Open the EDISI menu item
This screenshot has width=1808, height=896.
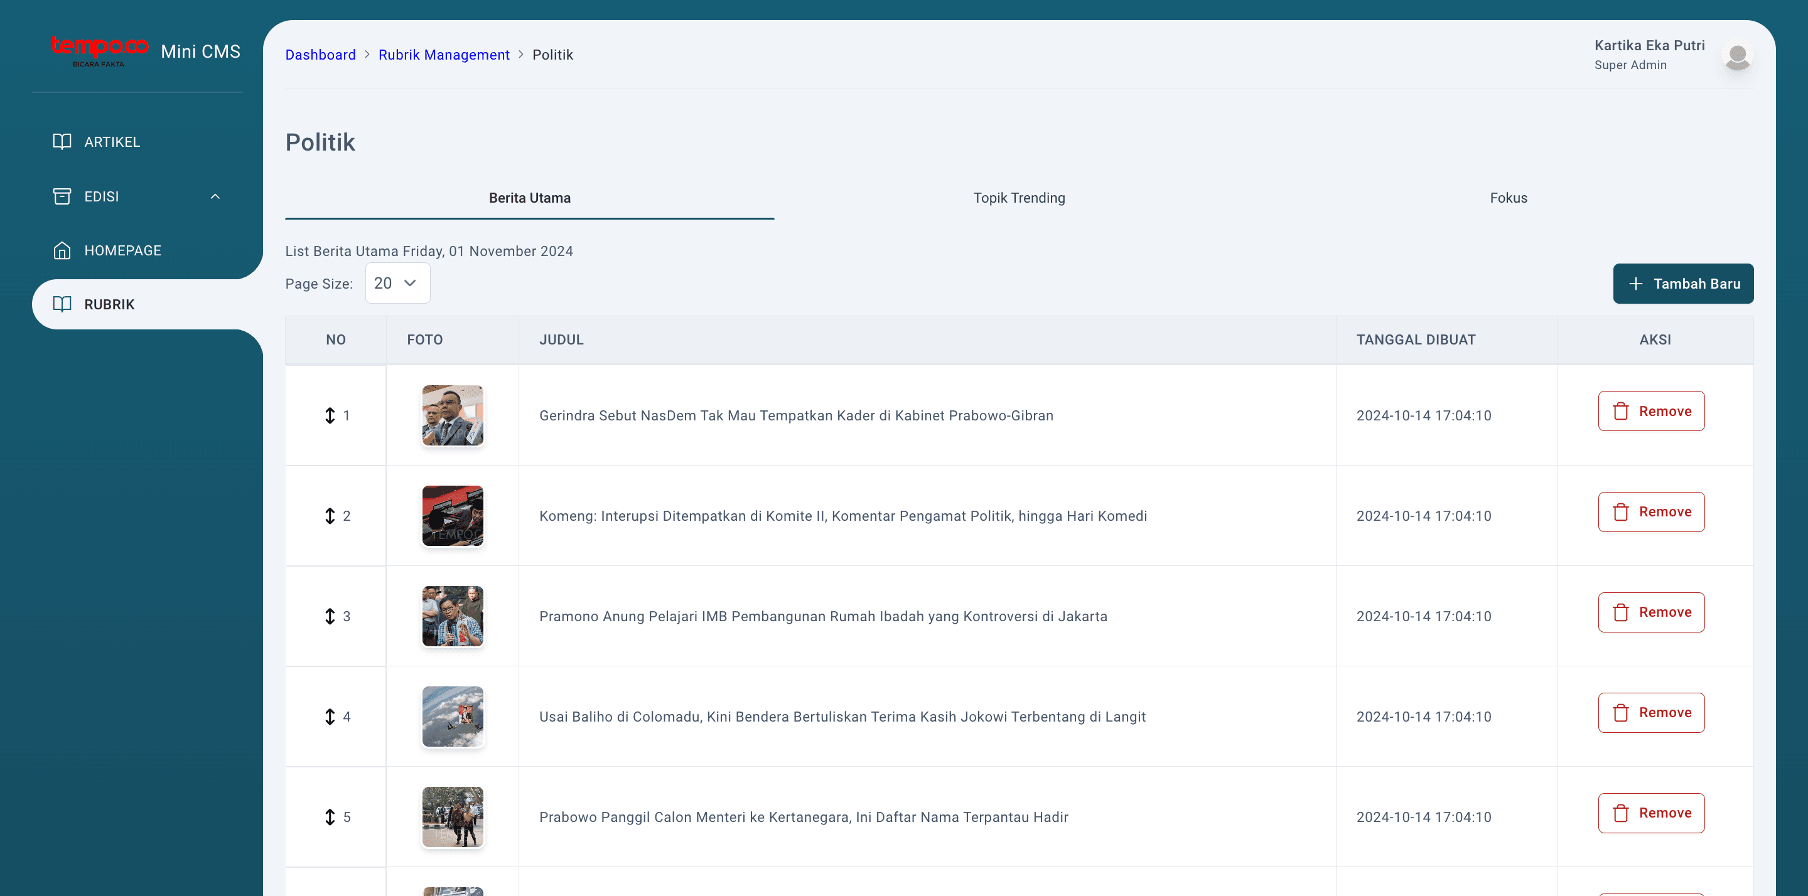(137, 196)
